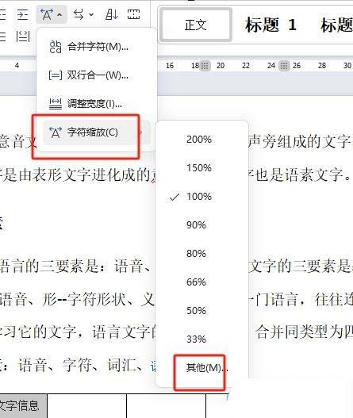Click the show/hide borders dotted box icon

[133, 14]
